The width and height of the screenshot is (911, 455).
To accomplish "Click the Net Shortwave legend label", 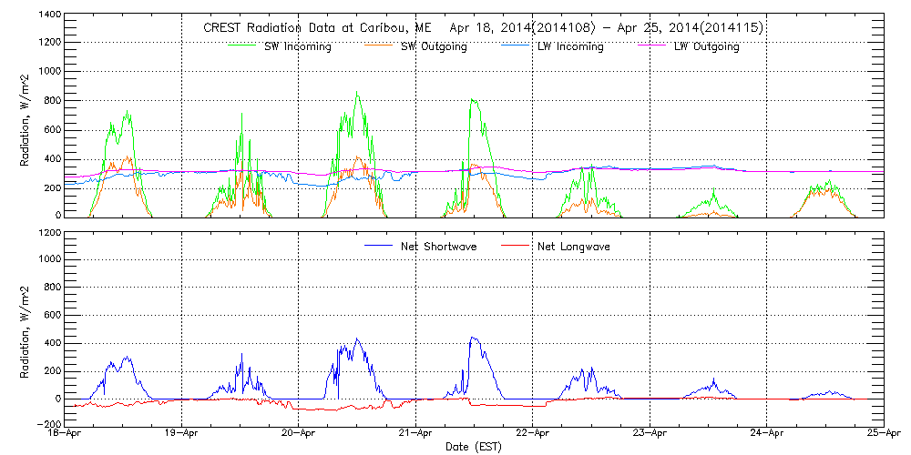I will 439,247.
